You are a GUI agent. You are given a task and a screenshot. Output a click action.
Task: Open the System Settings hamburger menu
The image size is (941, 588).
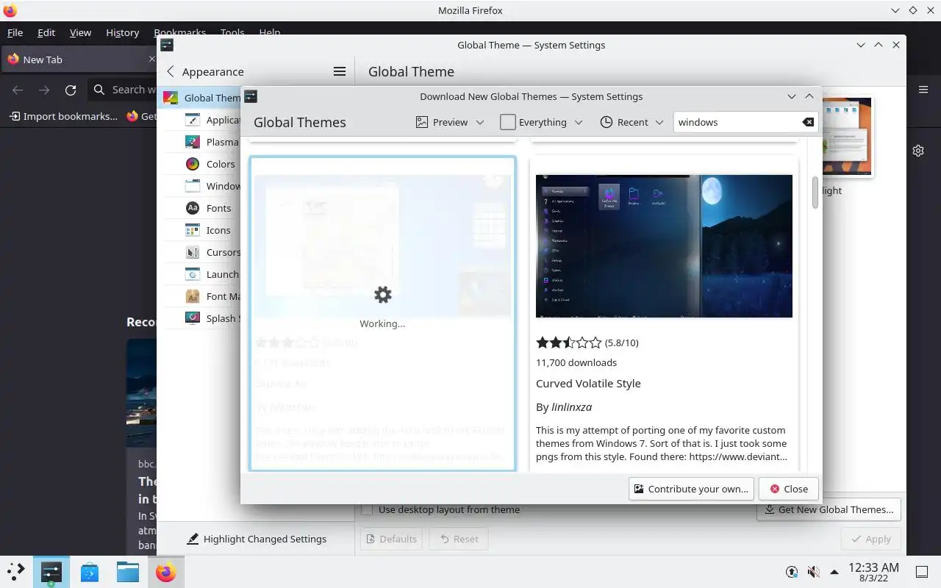tap(339, 71)
